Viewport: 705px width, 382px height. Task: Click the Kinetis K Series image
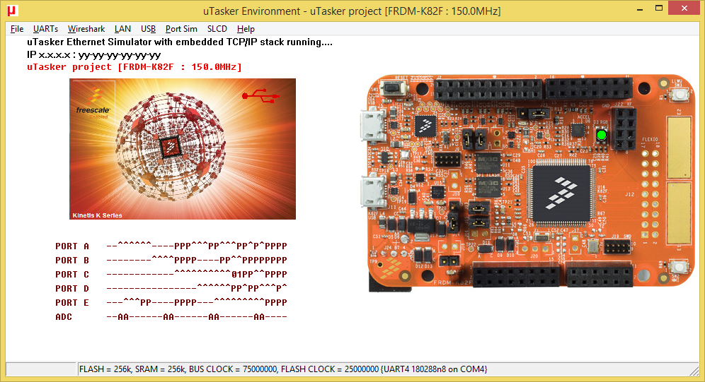(x=183, y=149)
